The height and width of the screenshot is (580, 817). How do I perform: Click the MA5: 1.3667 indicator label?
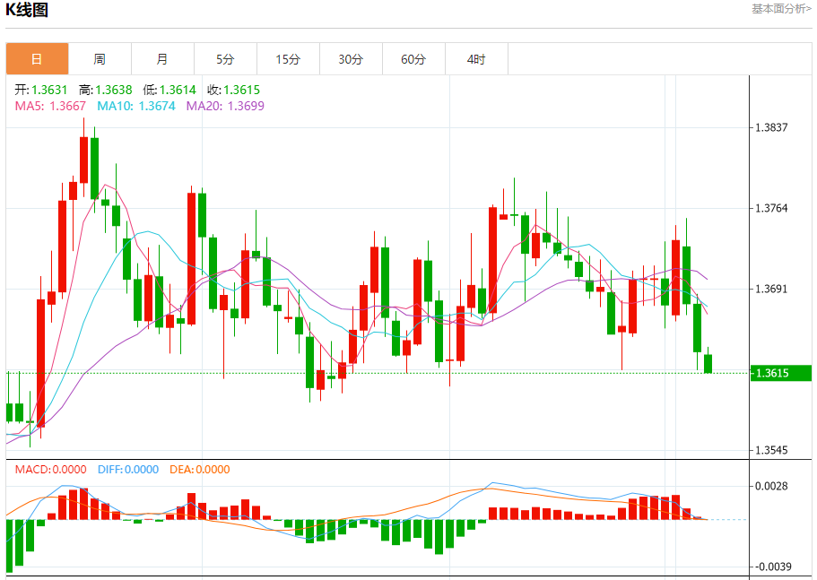(50, 106)
